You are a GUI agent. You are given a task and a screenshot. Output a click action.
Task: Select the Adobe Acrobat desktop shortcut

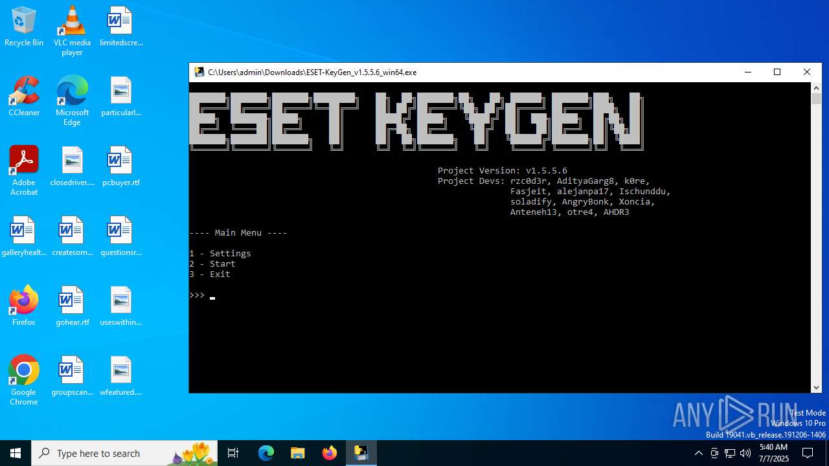(x=24, y=171)
